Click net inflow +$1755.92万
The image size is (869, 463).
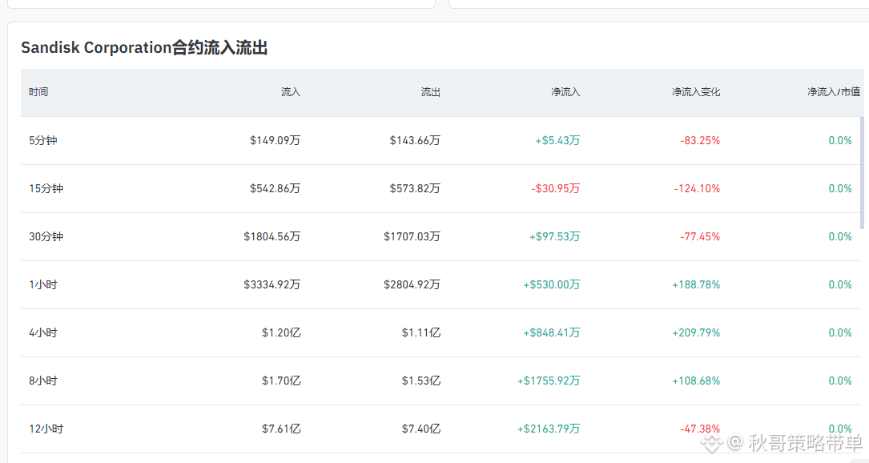tap(549, 381)
